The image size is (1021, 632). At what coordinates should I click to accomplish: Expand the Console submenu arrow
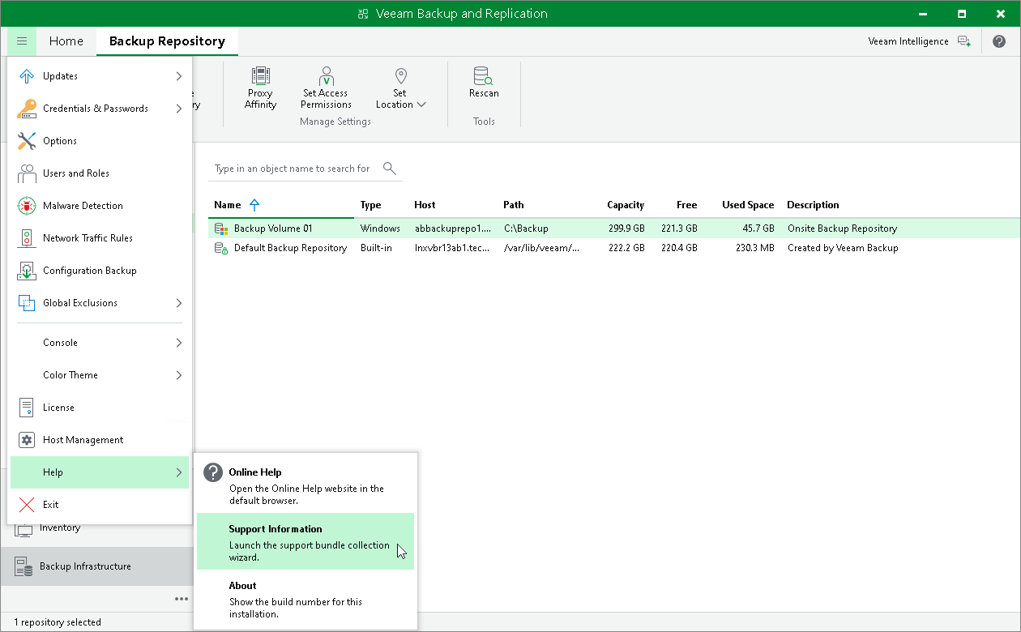click(178, 343)
